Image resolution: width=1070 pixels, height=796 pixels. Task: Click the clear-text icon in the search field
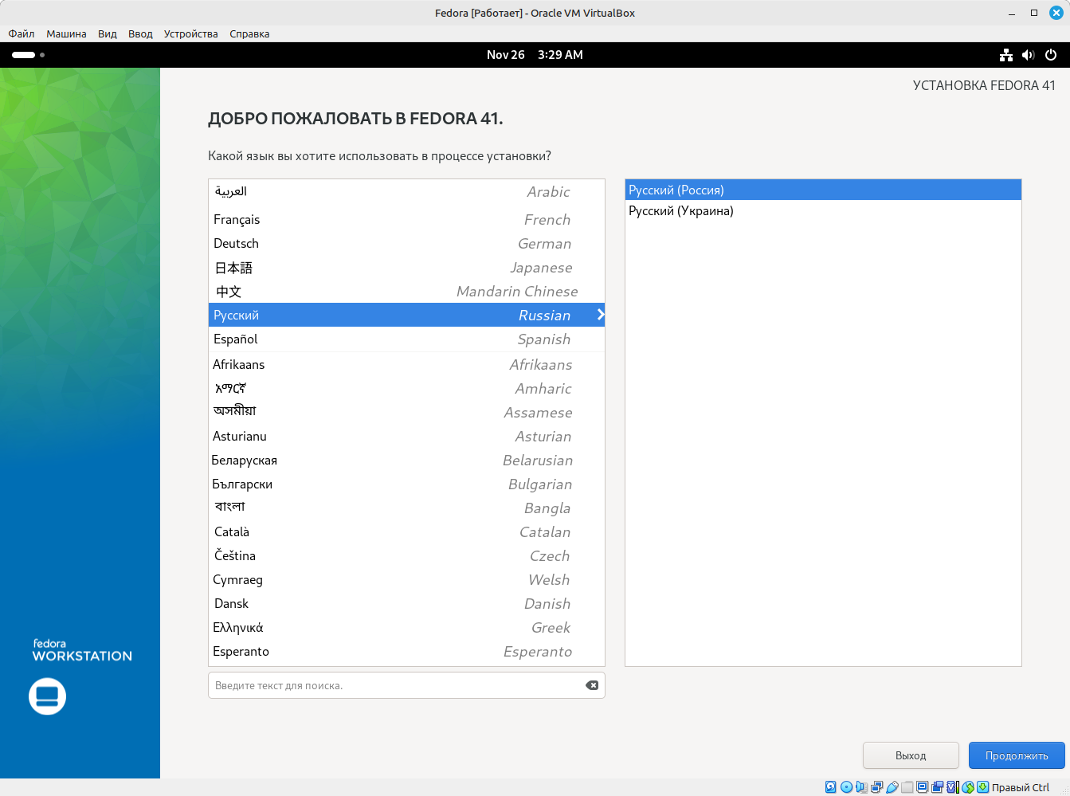pyautogui.click(x=592, y=685)
